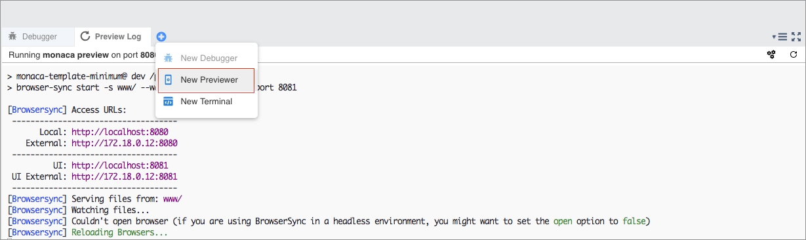Screen dimensions: 806x240
Task: Open the preview process settings gears icon
Action: click(x=771, y=54)
